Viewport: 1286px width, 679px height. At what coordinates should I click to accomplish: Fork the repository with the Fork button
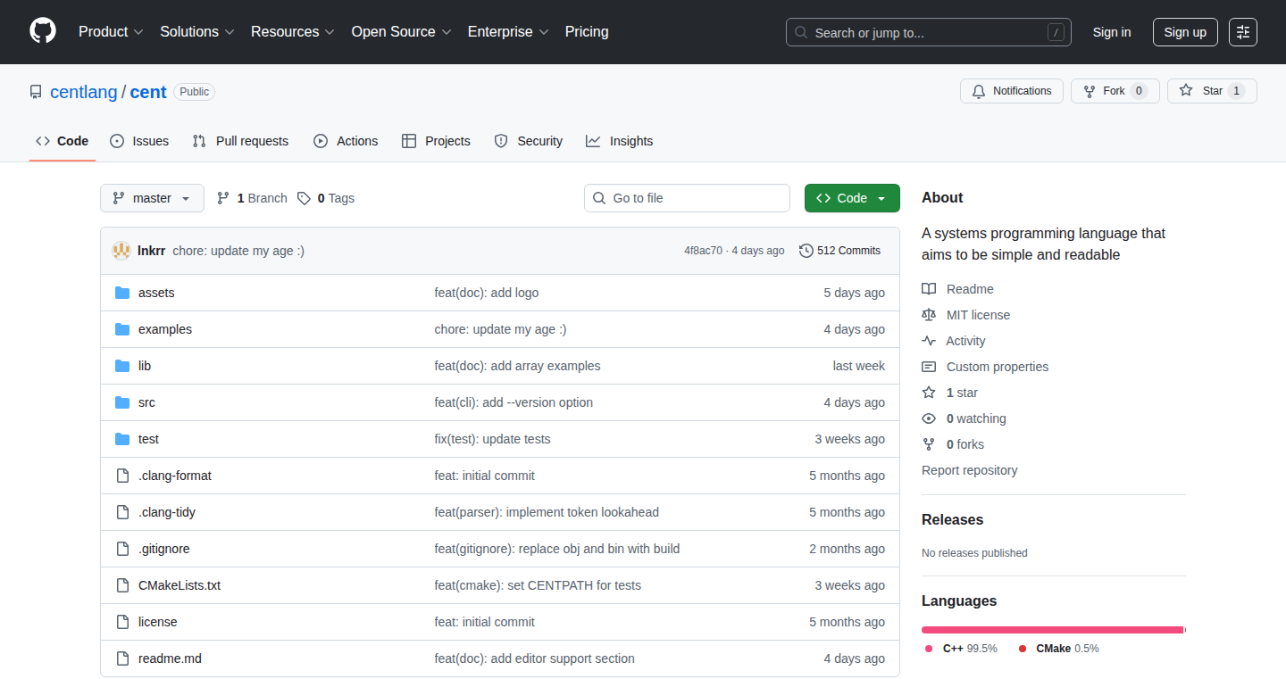tap(1115, 91)
